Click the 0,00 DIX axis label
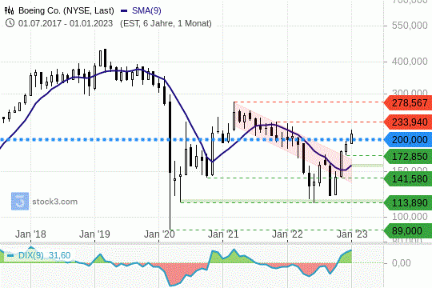The height and width of the screenshot is (288, 432). click(401, 263)
